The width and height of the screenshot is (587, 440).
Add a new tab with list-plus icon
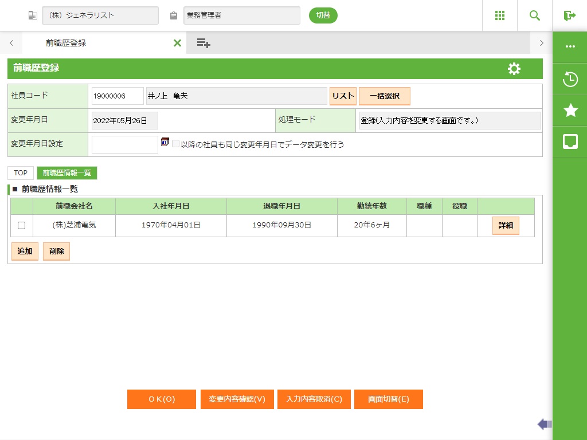(204, 43)
